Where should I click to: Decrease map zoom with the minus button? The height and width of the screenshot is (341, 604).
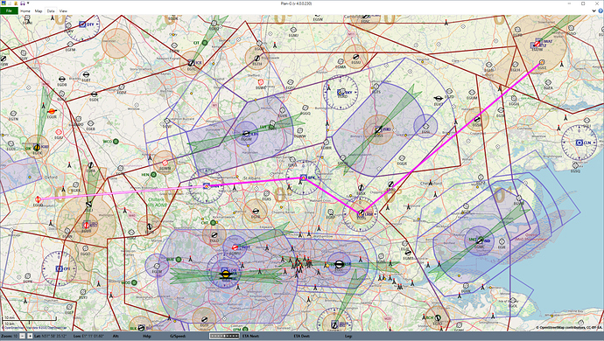pyautogui.click(x=23, y=336)
